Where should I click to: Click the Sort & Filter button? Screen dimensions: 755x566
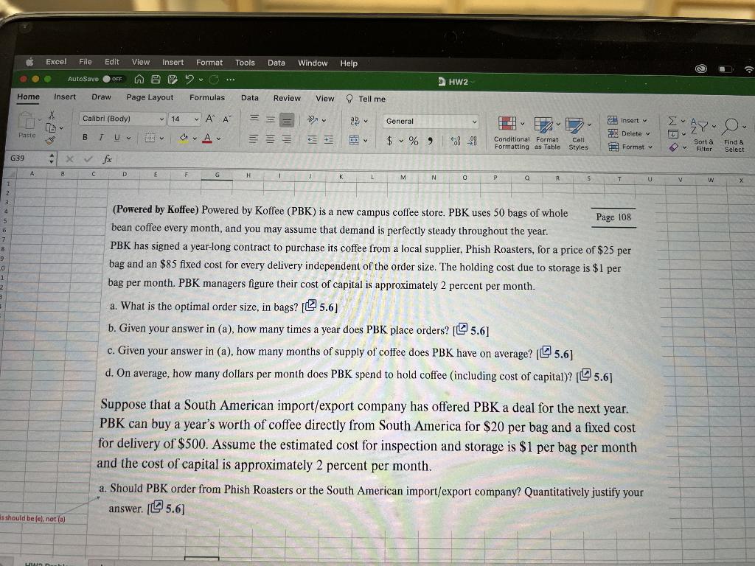coord(703,136)
